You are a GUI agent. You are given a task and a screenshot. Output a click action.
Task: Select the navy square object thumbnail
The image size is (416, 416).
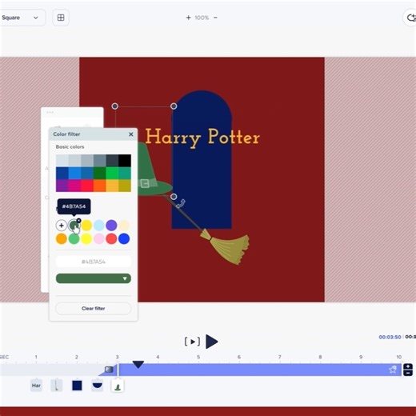point(77,386)
